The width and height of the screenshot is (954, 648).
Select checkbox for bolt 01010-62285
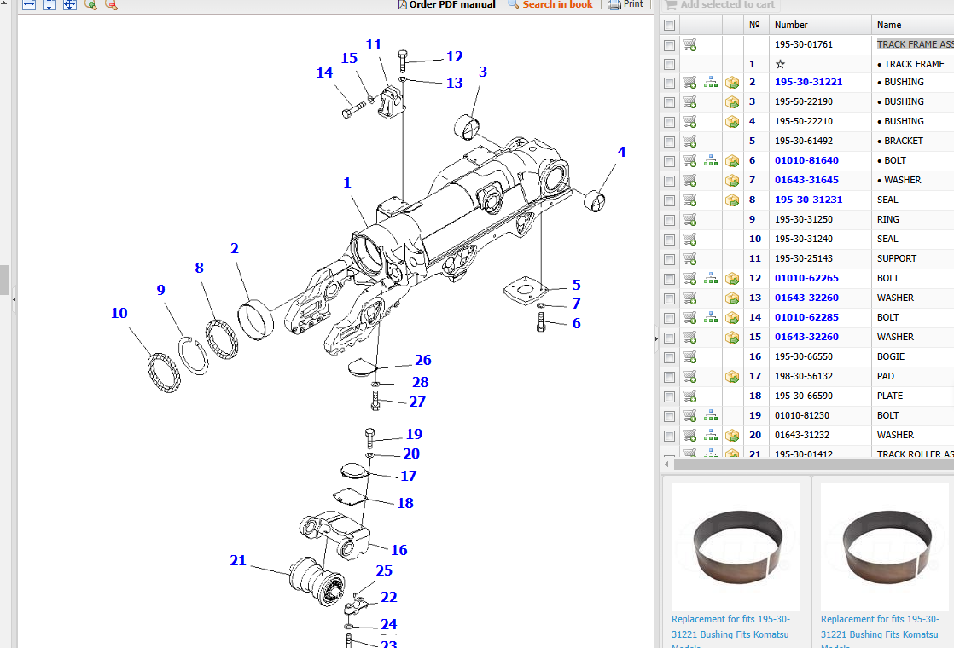click(669, 318)
